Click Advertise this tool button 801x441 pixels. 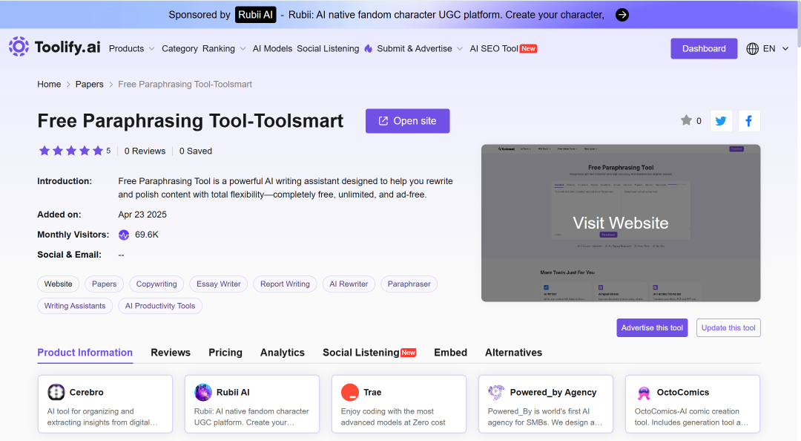tap(652, 328)
